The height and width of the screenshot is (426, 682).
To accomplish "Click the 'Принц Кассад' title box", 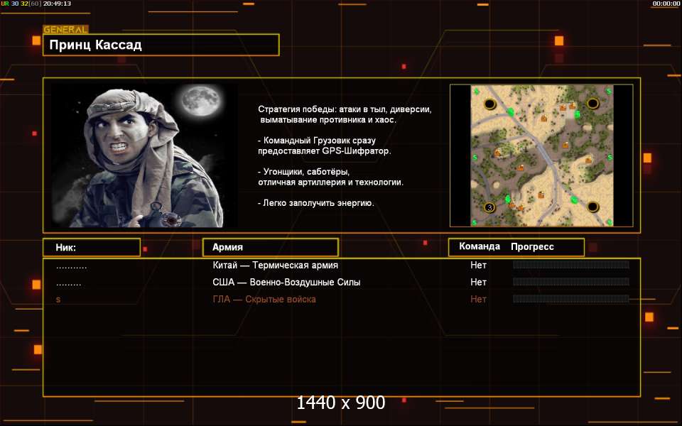I will pos(161,45).
